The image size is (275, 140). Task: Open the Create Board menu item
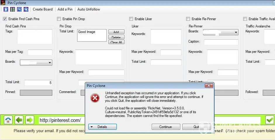[43, 9]
